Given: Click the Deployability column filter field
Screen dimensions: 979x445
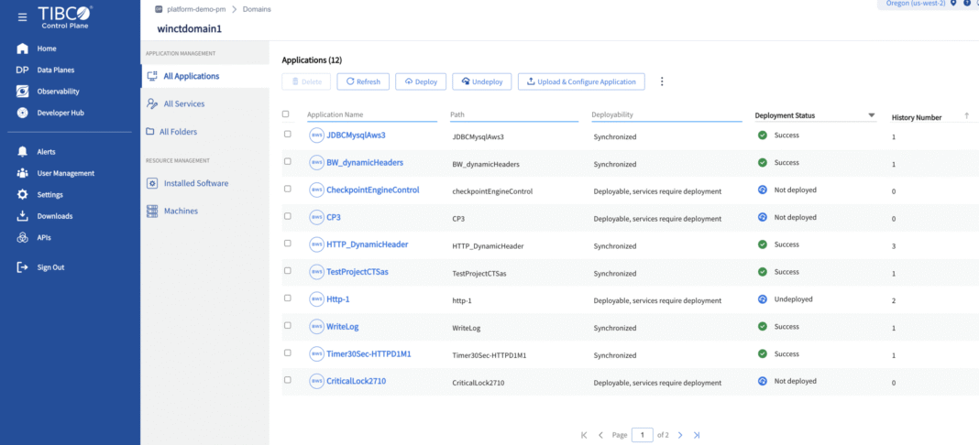Looking at the screenshot, I should click(x=666, y=114).
